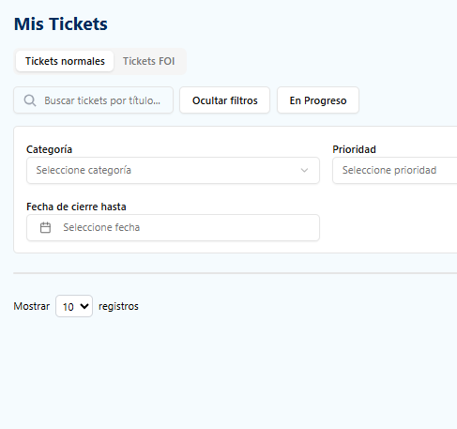This screenshot has width=457, height=429.
Task: Click the Mostrar text before the selector
Action: (x=32, y=306)
